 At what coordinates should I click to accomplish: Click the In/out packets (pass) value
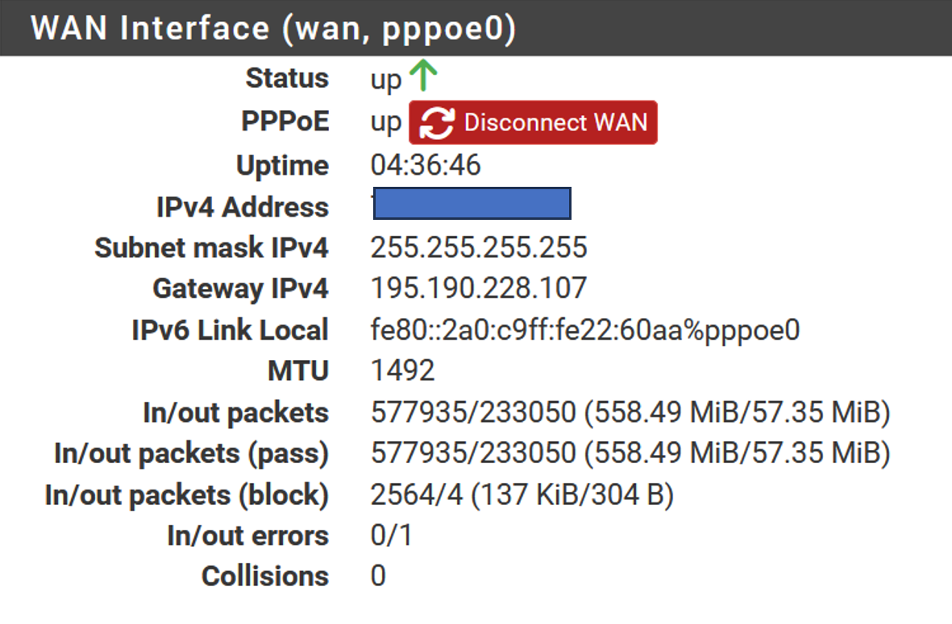coord(630,453)
